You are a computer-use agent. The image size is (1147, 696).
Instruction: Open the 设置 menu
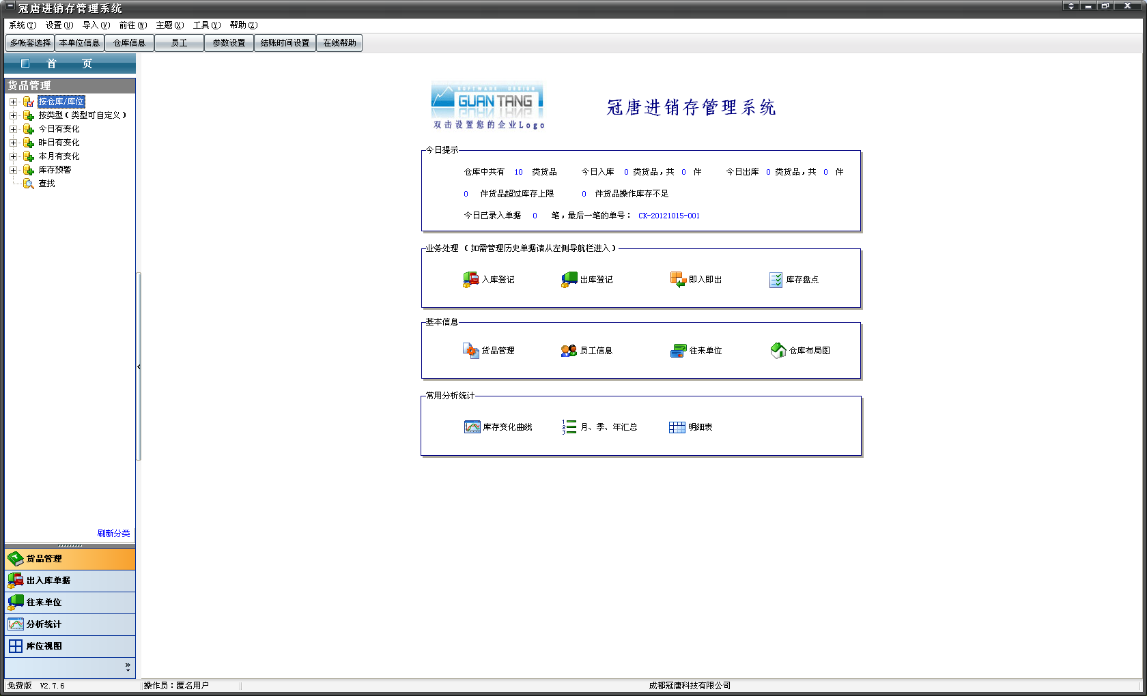pos(59,25)
